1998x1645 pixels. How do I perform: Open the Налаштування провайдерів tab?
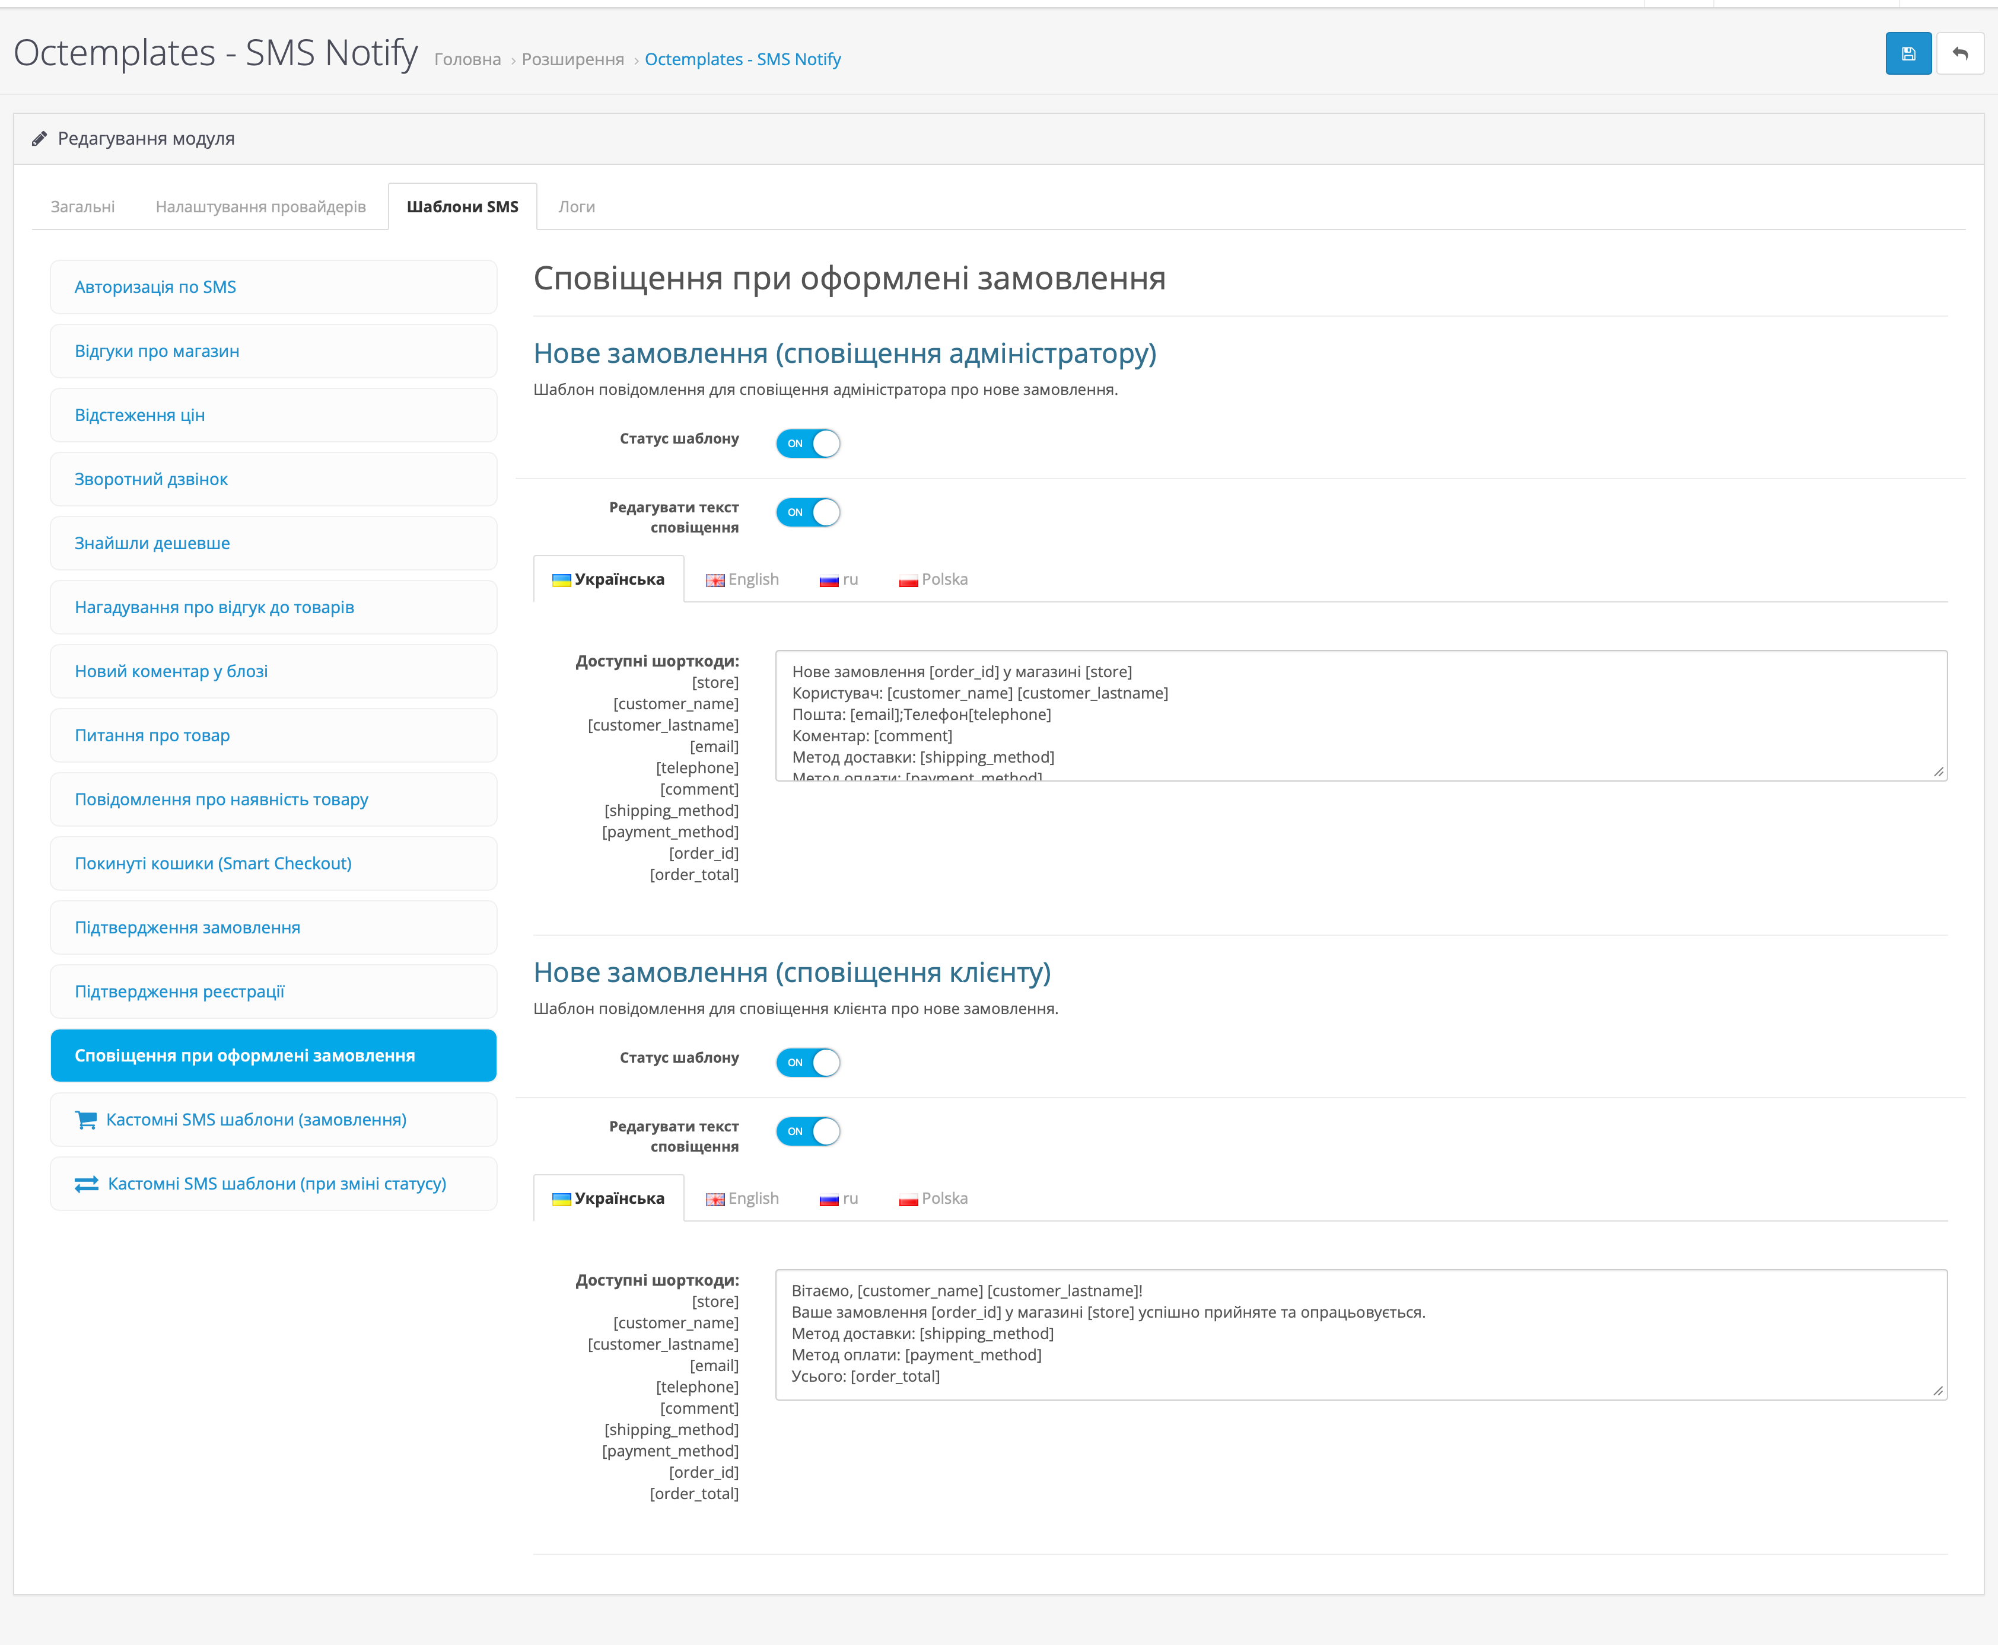coord(260,206)
